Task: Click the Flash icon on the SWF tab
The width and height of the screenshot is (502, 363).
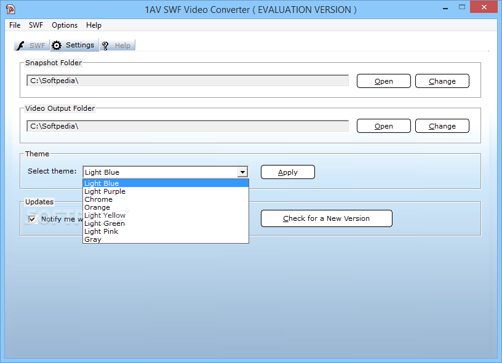Action: point(20,46)
